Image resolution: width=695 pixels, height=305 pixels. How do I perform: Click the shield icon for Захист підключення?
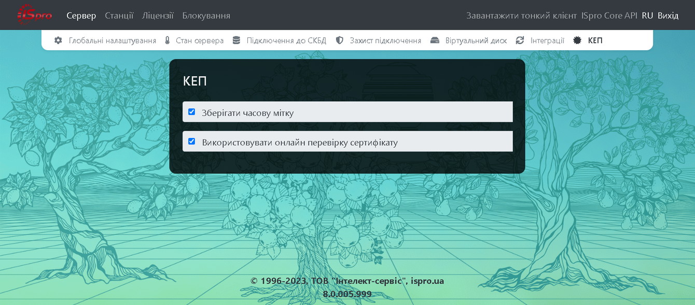tap(340, 40)
